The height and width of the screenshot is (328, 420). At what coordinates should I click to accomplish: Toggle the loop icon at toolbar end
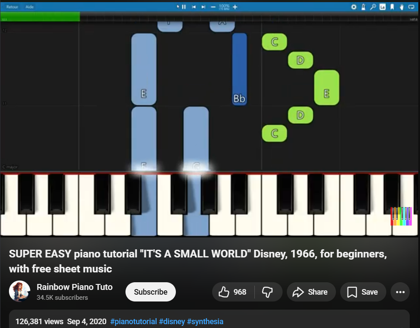(x=411, y=7)
